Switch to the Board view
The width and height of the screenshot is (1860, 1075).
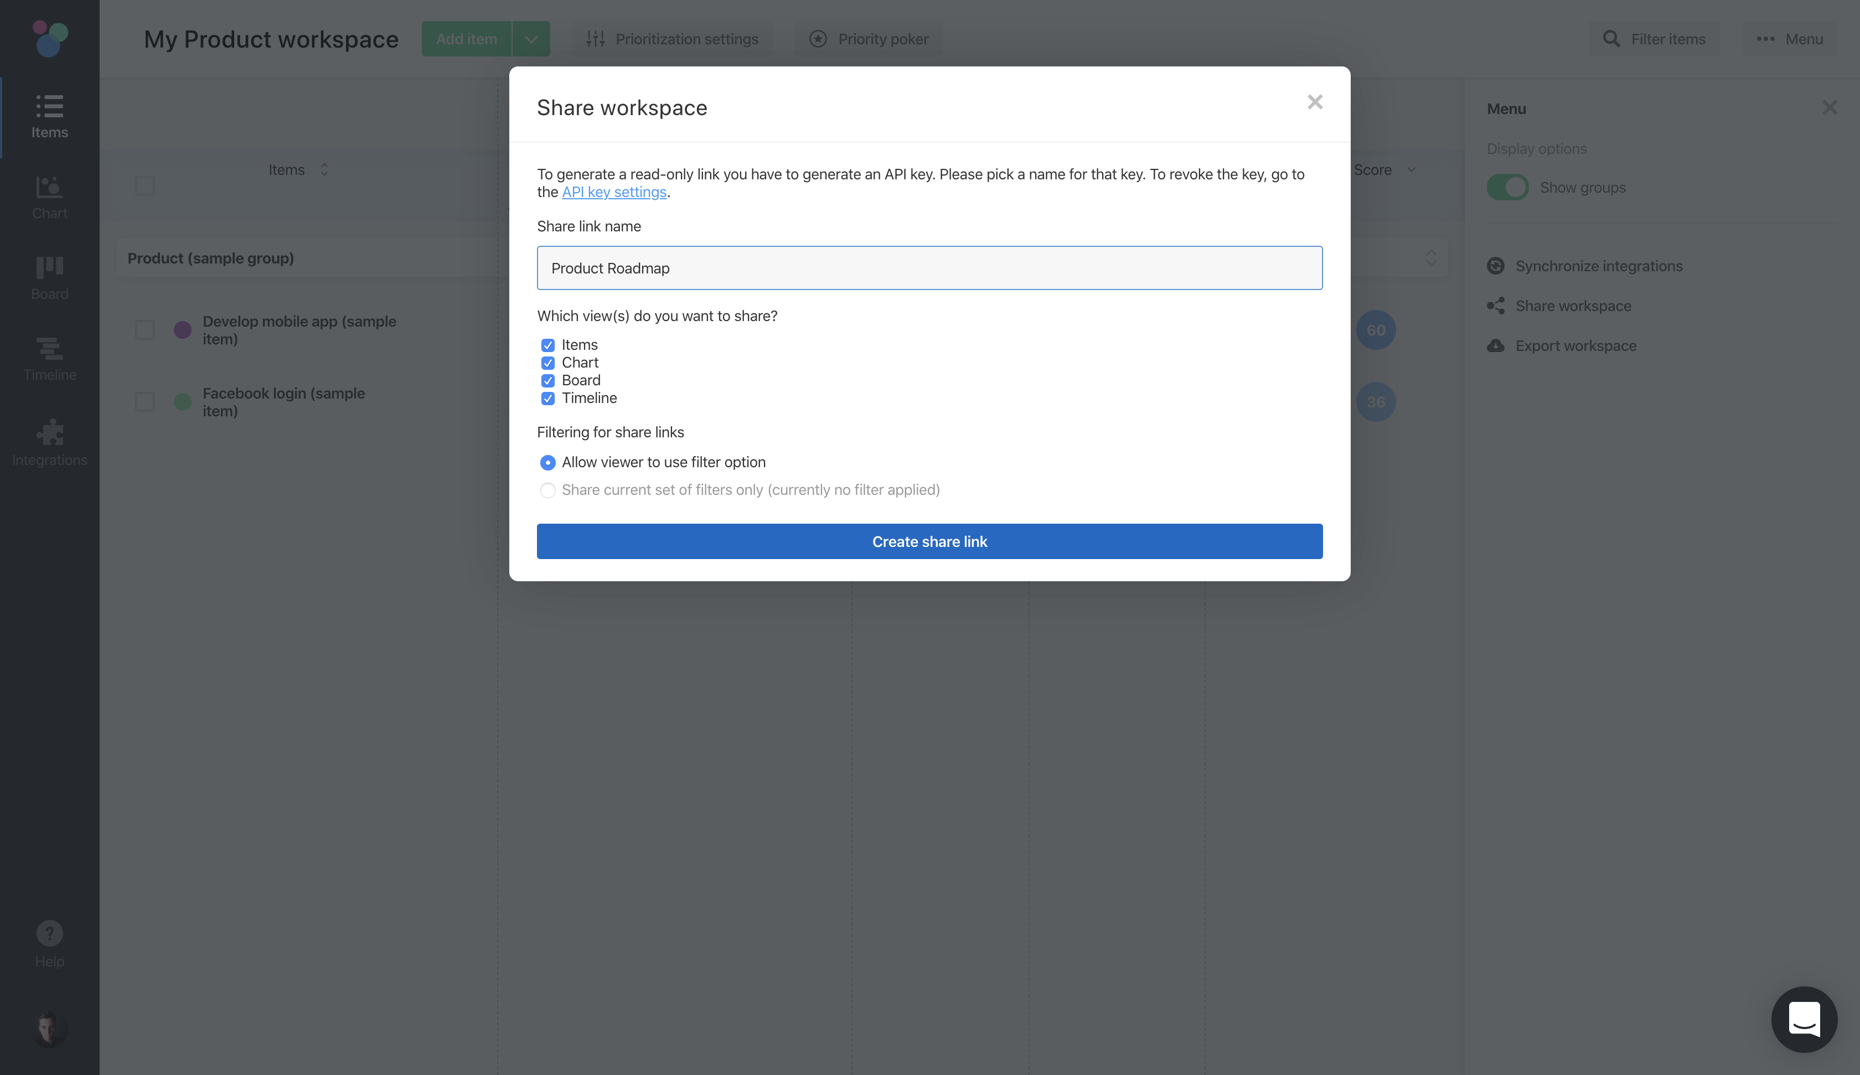[49, 277]
